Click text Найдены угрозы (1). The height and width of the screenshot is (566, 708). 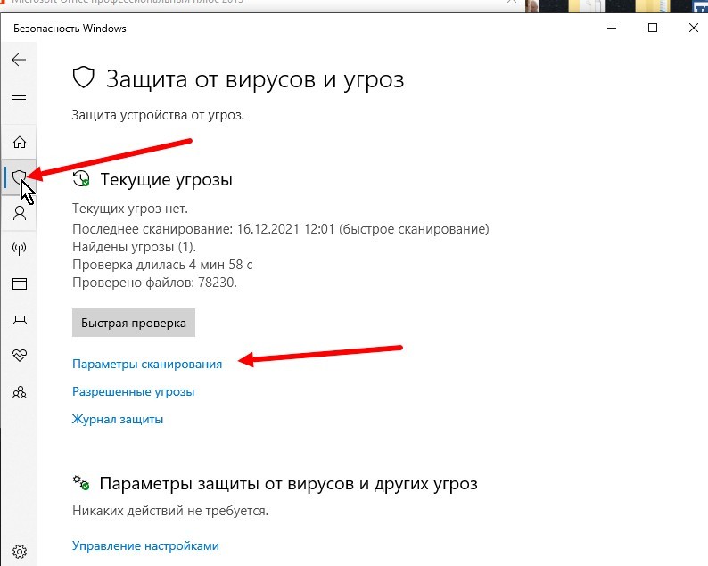134,247
